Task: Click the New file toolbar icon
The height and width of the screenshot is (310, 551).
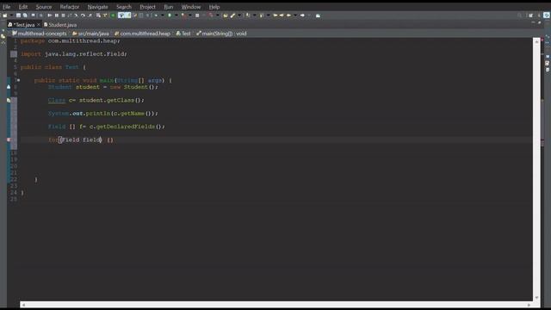Action: (4, 15)
